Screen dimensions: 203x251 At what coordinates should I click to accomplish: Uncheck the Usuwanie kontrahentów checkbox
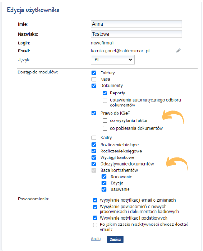104,189
